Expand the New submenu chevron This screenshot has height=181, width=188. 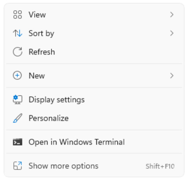click(172, 76)
